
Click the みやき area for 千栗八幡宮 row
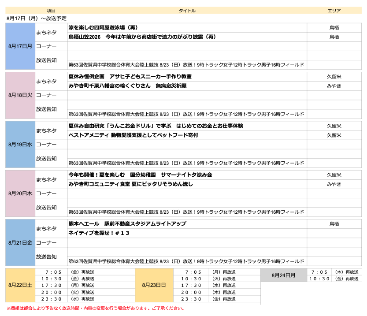[x=334, y=86]
